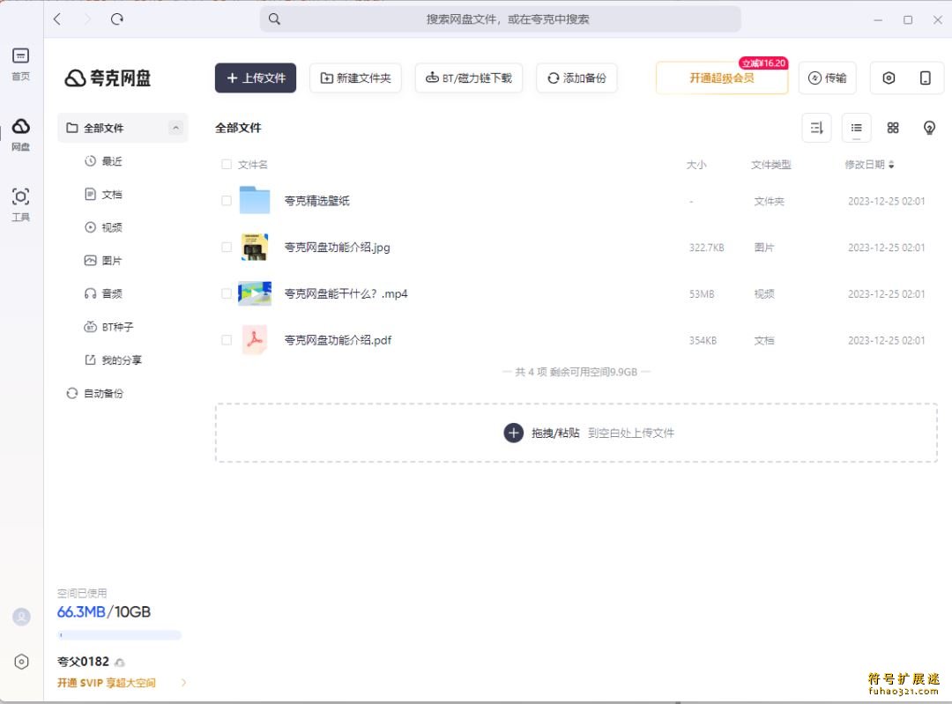Click the 夸父0182 username
Image resolution: width=952 pixels, height=704 pixels.
pyautogui.click(x=83, y=662)
